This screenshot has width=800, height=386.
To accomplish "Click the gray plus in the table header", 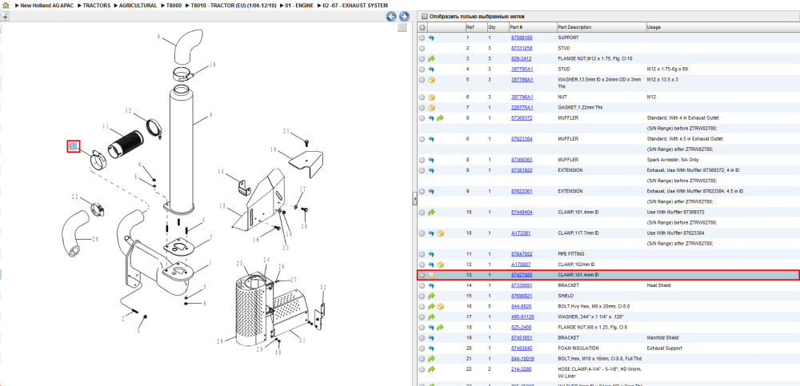I will (422, 27).
